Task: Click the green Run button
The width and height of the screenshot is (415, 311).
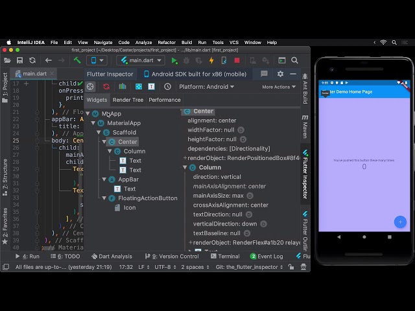Action: [x=174, y=60]
